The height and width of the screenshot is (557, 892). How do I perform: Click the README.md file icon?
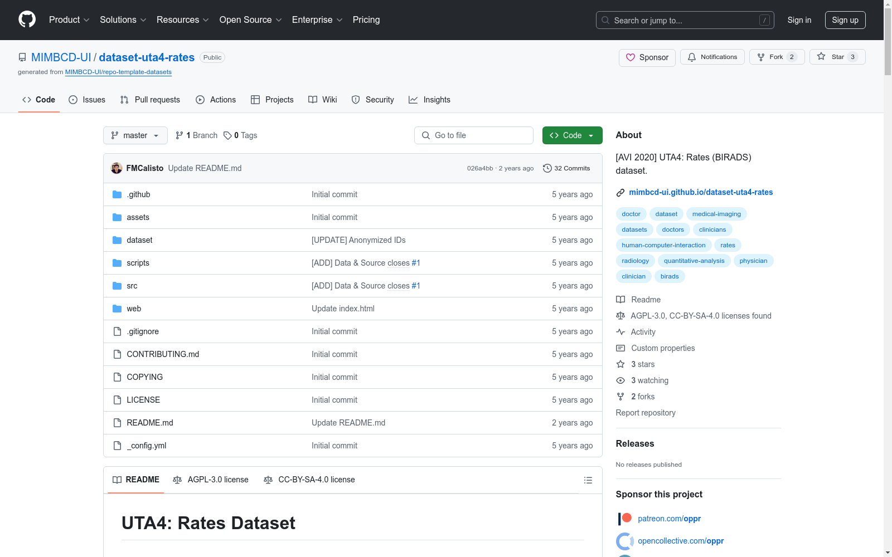(x=117, y=423)
